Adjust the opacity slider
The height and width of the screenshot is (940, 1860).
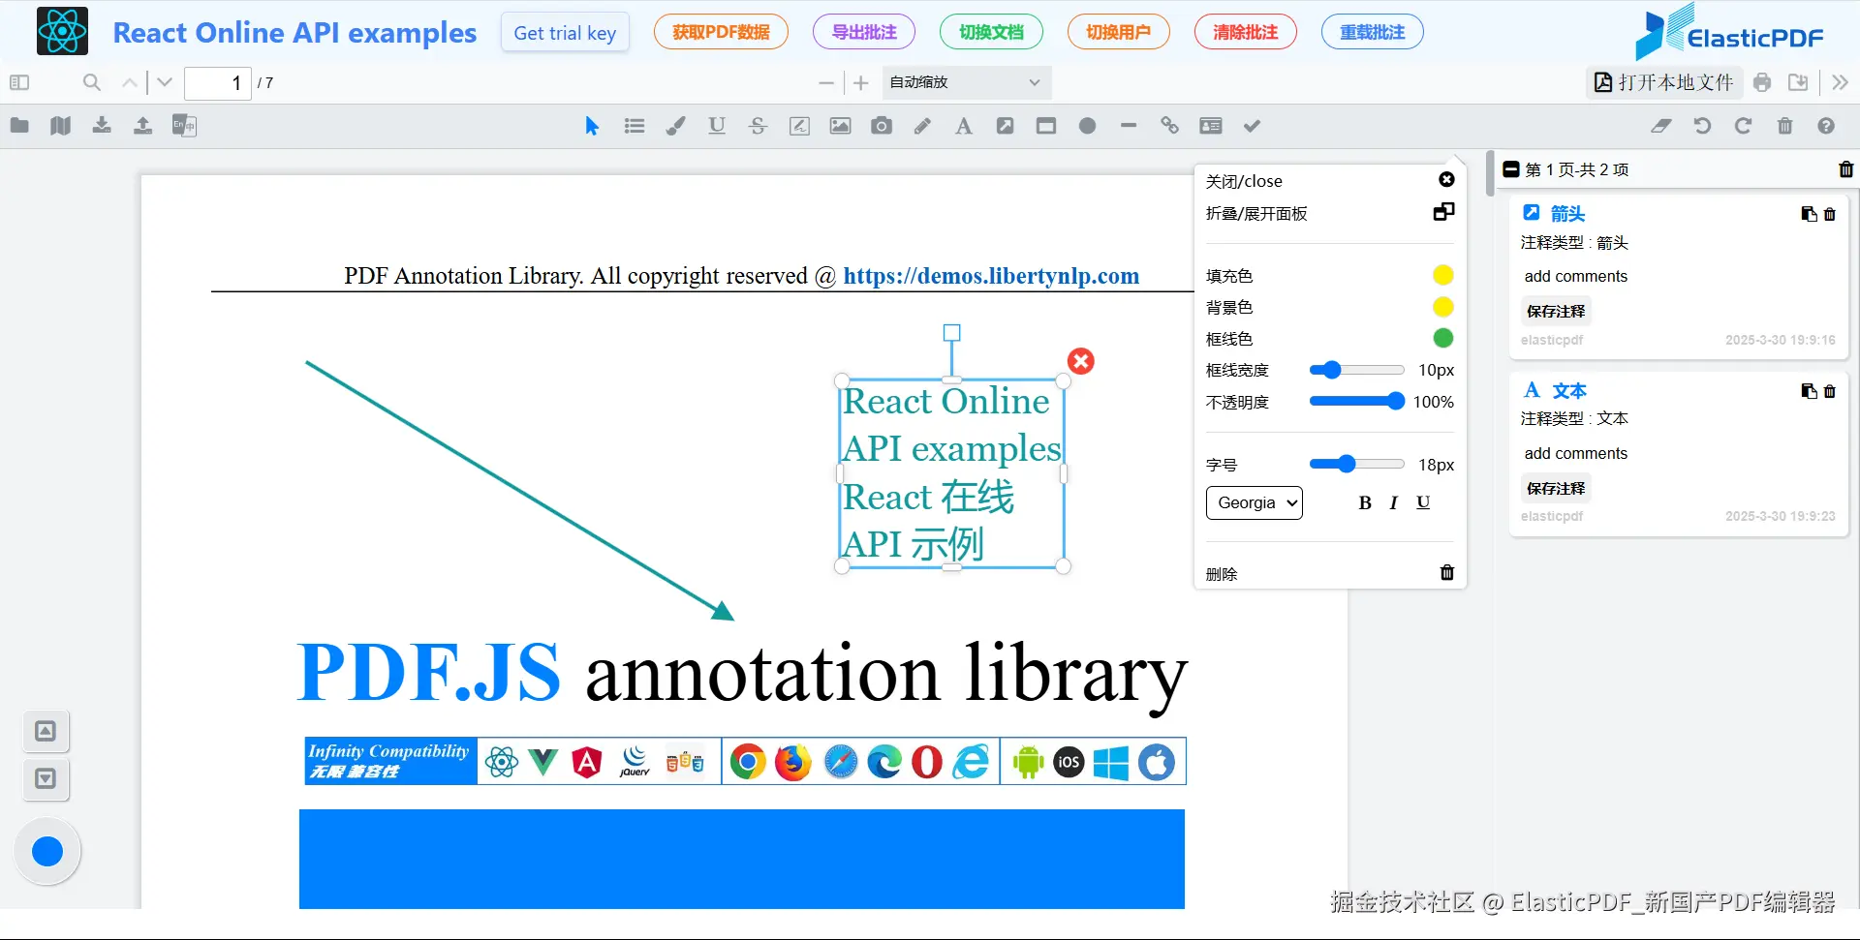[x=1356, y=401]
